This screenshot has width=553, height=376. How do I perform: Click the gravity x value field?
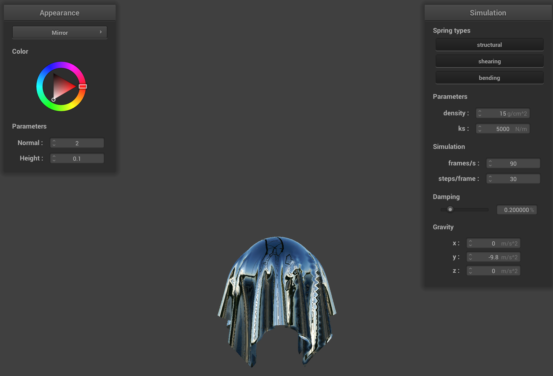pyautogui.click(x=494, y=243)
